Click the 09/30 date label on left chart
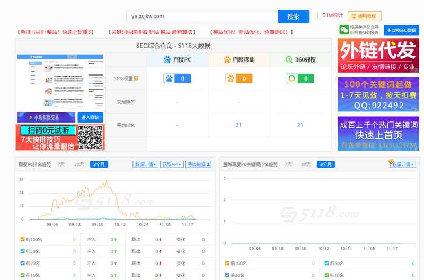The height and width of the screenshot is (280, 424). (98, 224)
